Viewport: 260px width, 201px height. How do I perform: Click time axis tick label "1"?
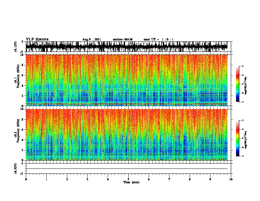(46, 179)
